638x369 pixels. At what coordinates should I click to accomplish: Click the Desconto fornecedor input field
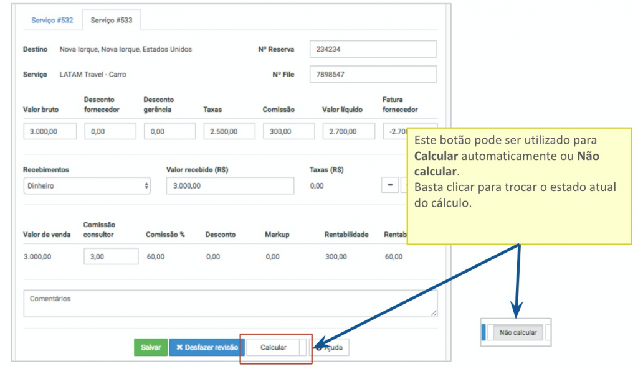click(110, 132)
